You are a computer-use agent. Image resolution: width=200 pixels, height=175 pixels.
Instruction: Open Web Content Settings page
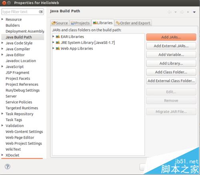coord(24,132)
